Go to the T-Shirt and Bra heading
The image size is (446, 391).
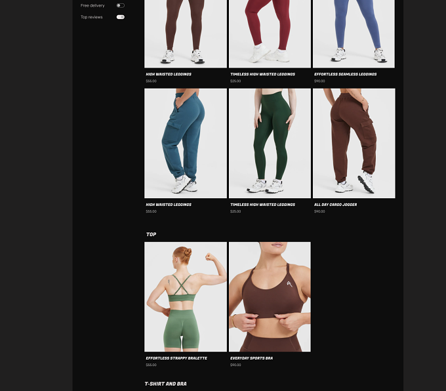pyautogui.click(x=165, y=384)
